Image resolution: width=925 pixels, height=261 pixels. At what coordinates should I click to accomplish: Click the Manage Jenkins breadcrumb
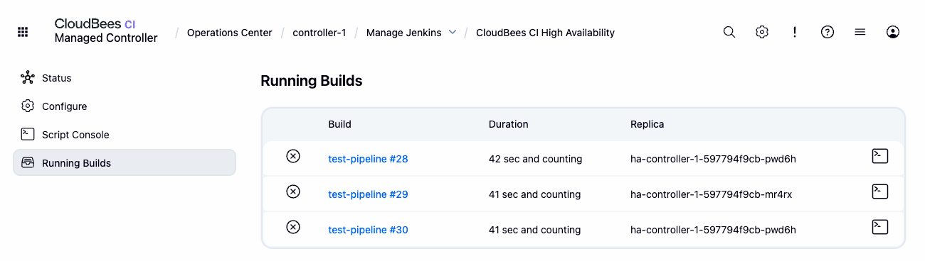[x=403, y=33]
